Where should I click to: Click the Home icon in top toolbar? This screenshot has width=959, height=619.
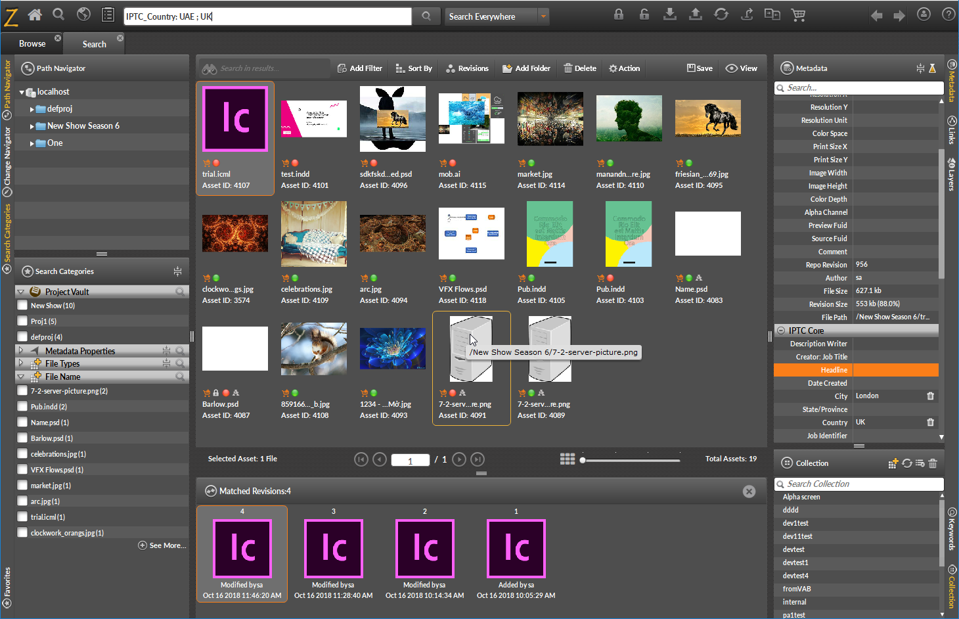click(35, 14)
